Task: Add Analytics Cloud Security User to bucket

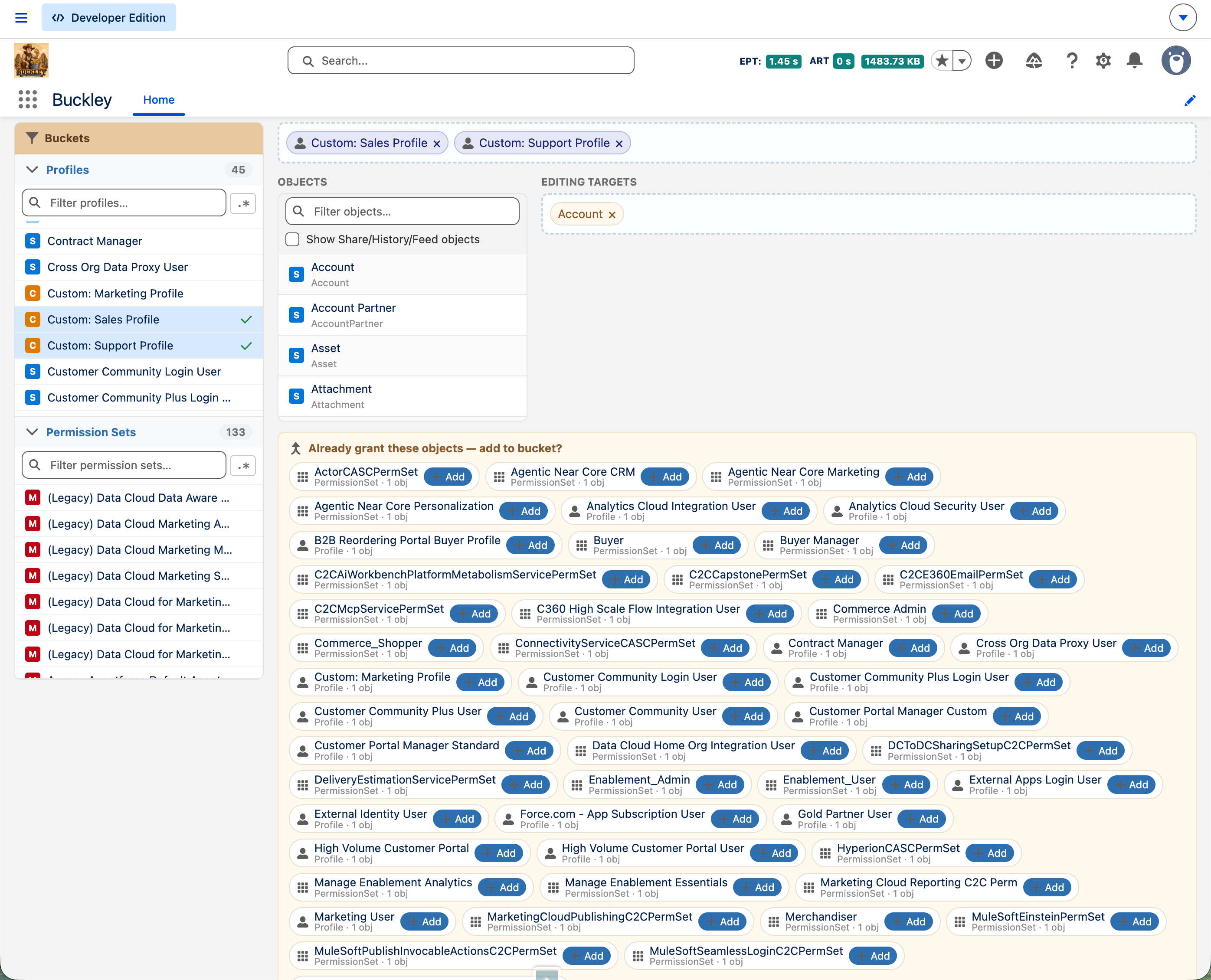Action: (x=1034, y=511)
